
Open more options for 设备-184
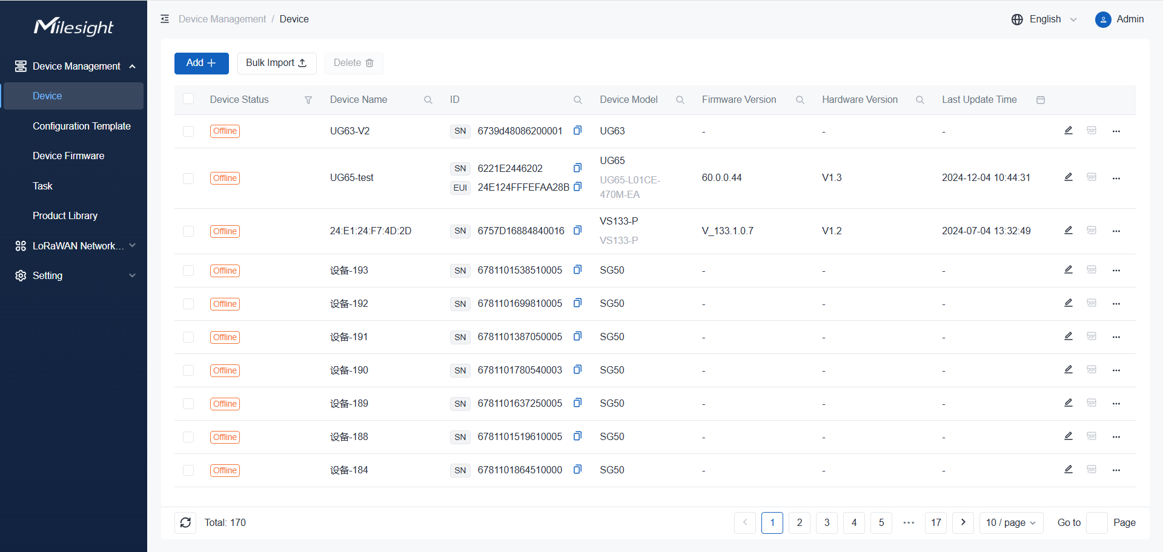pos(1116,470)
